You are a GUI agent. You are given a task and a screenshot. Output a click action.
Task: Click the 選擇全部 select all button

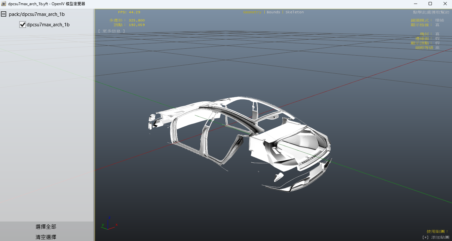[x=46, y=227]
